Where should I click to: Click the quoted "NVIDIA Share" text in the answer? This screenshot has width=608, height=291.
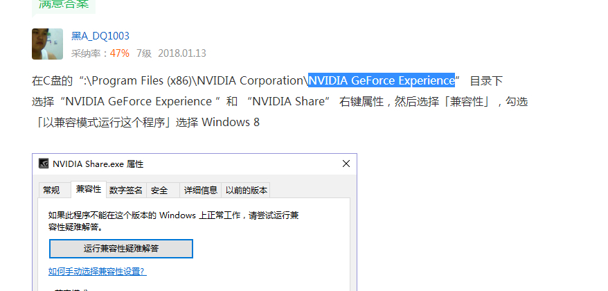[288, 102]
